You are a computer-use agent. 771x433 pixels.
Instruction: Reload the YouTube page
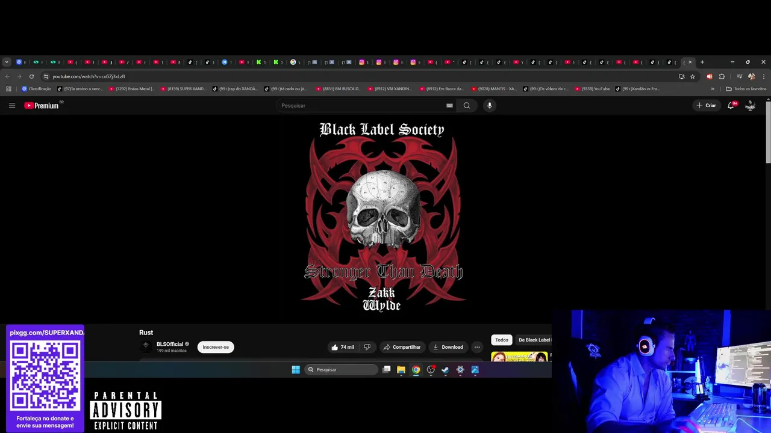31,76
